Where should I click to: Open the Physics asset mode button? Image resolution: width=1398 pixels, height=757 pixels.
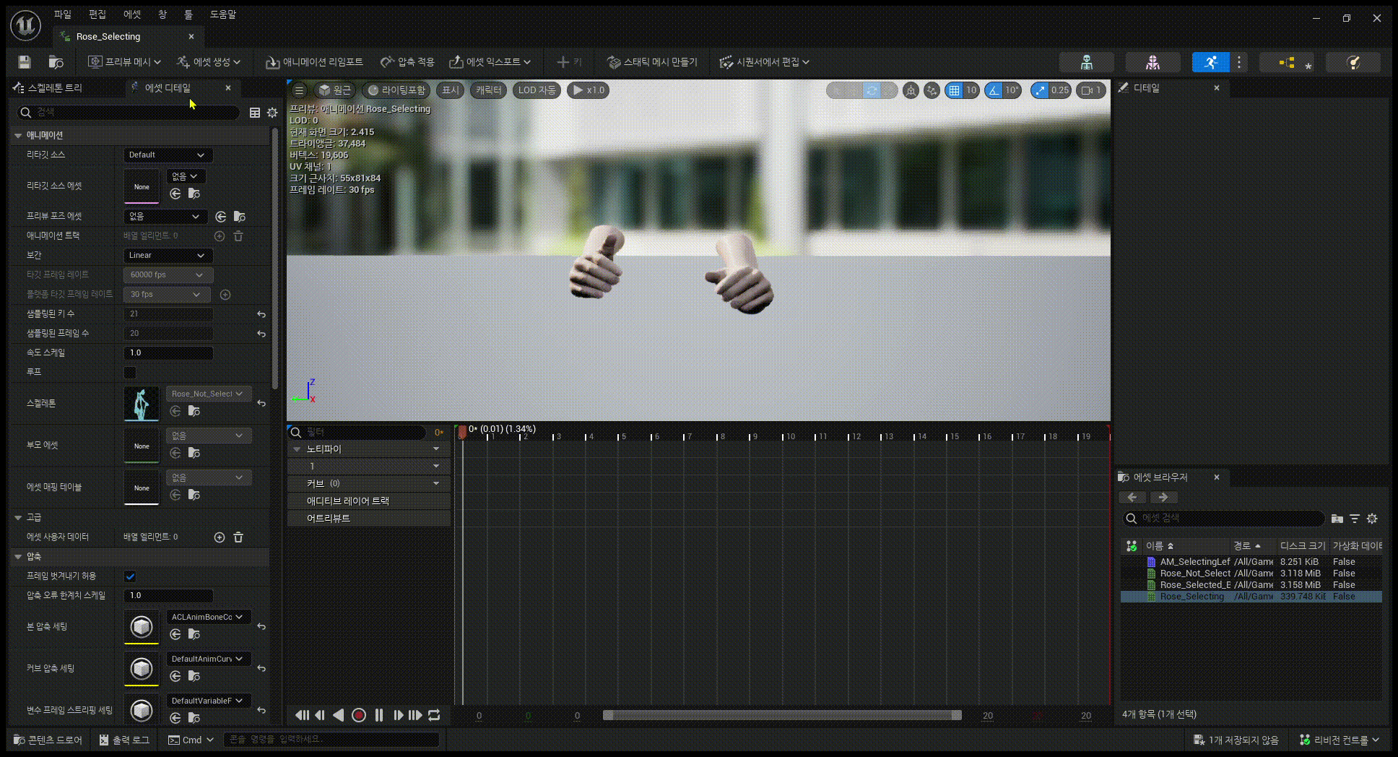(1354, 62)
